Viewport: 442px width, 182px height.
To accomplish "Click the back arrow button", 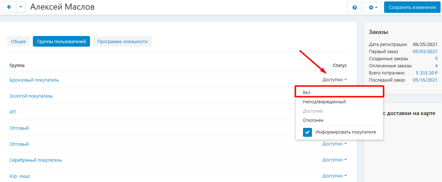I will click(x=9, y=7).
